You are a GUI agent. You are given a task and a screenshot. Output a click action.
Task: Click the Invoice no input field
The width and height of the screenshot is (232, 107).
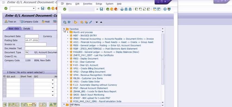(36, 44)
